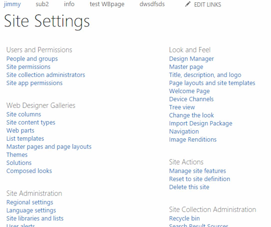271x227 pixels.
Task: Switch to the jimmy site tab
Action: click(x=12, y=4)
